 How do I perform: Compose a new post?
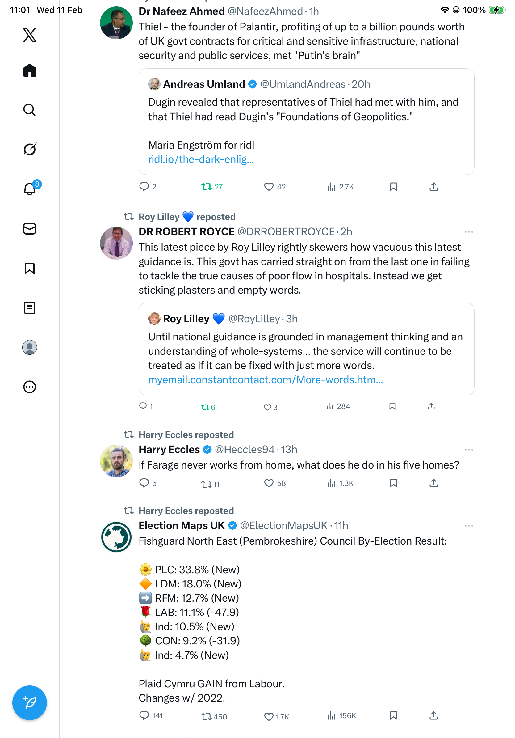pyautogui.click(x=30, y=703)
